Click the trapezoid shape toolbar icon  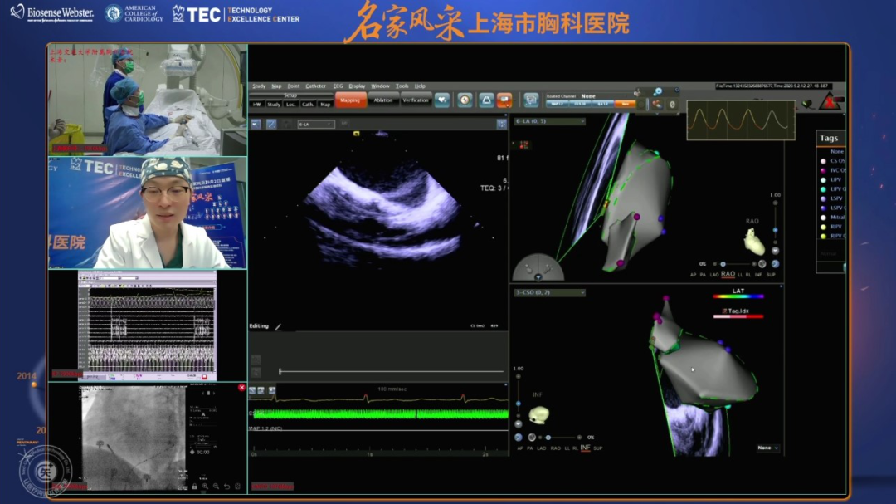pyautogui.click(x=485, y=100)
